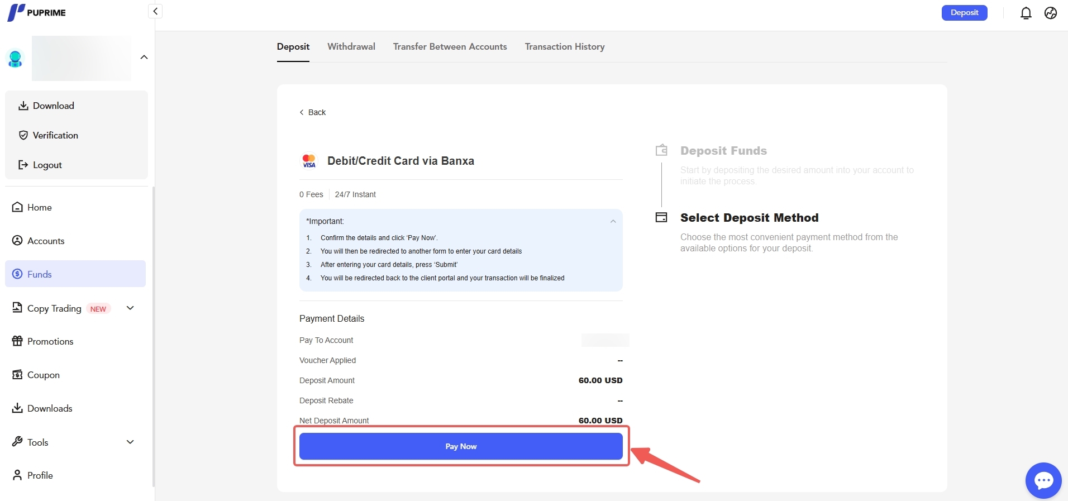Click the PU Prime logo
Viewport: 1068px width, 501px height.
pyautogui.click(x=37, y=12)
